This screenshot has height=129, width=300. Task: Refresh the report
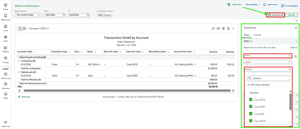pyautogui.click(x=213, y=28)
